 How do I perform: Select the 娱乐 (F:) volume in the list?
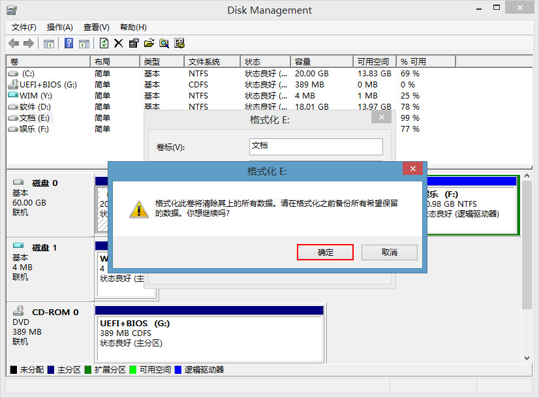coord(30,129)
